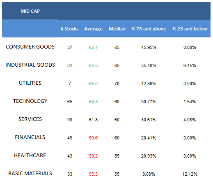
Task: Select the Services stock count 98
Action: coord(70,120)
